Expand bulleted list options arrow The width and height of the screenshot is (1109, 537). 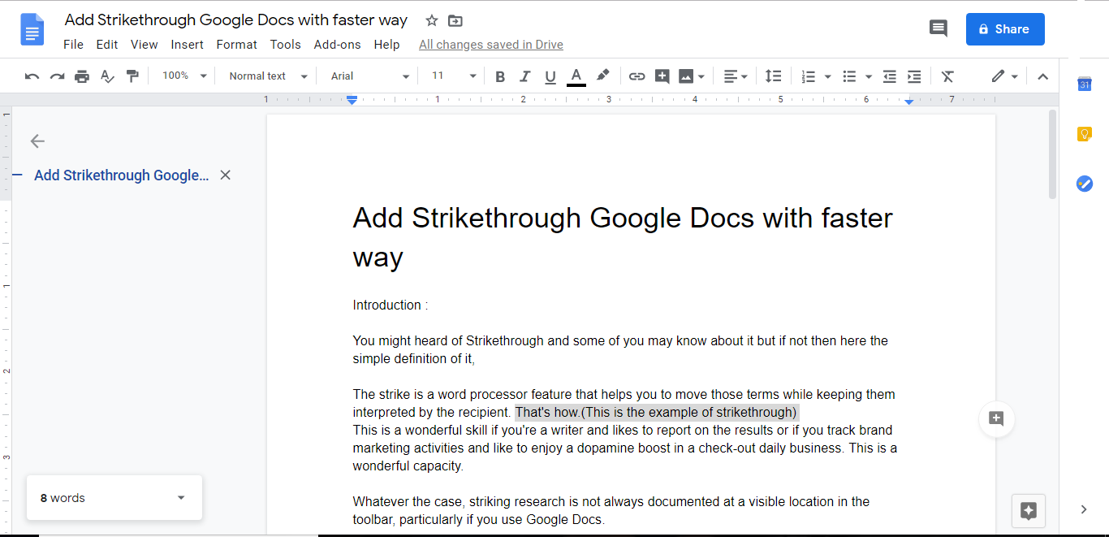point(869,76)
